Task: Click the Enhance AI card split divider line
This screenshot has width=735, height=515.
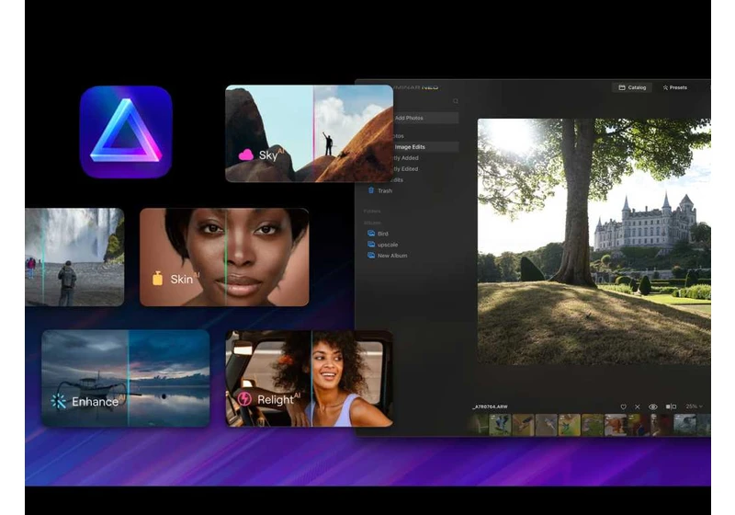Action: click(x=129, y=378)
